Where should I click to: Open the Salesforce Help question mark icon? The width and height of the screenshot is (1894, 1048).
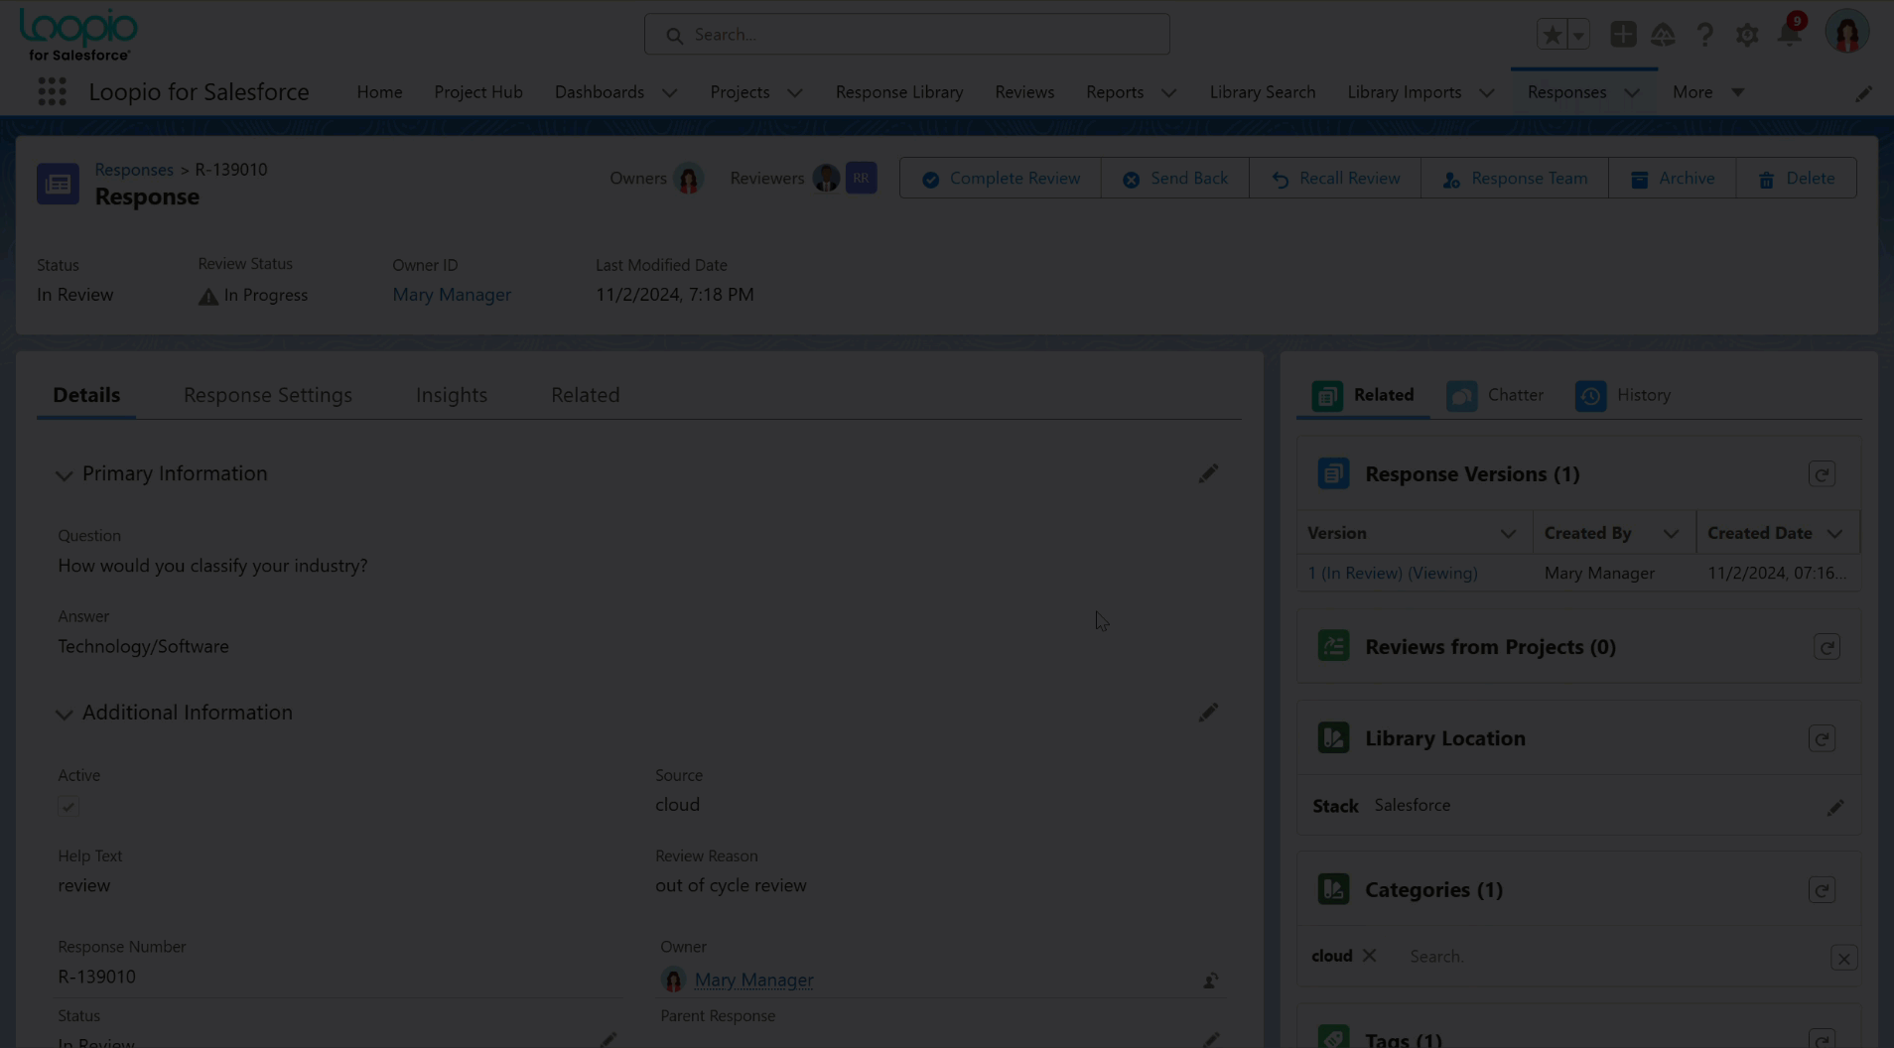tap(1704, 35)
